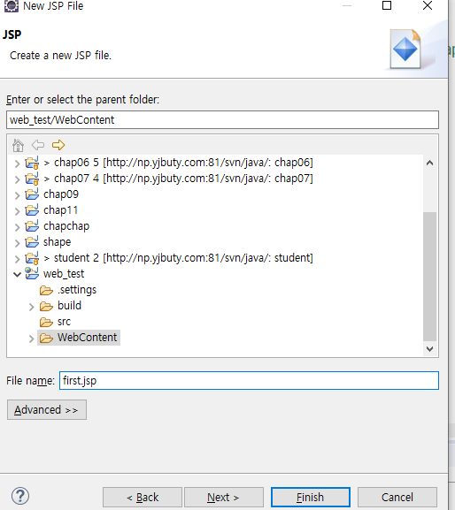455x510 pixels.
Task: Click the web_test web project icon
Action: pyautogui.click(x=32, y=273)
